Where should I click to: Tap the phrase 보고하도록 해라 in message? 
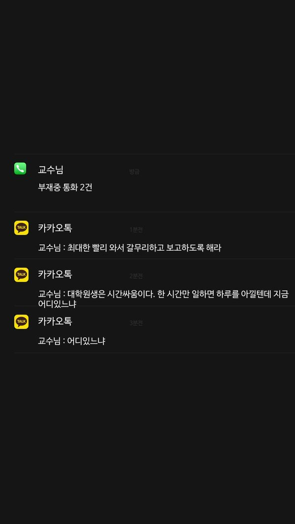194,248
